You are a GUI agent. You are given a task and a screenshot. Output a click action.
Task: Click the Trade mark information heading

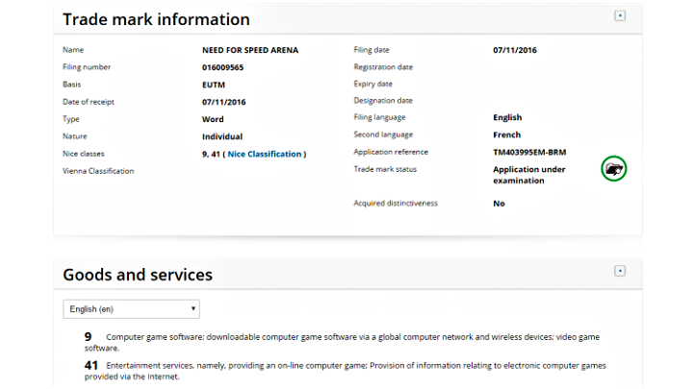(156, 19)
